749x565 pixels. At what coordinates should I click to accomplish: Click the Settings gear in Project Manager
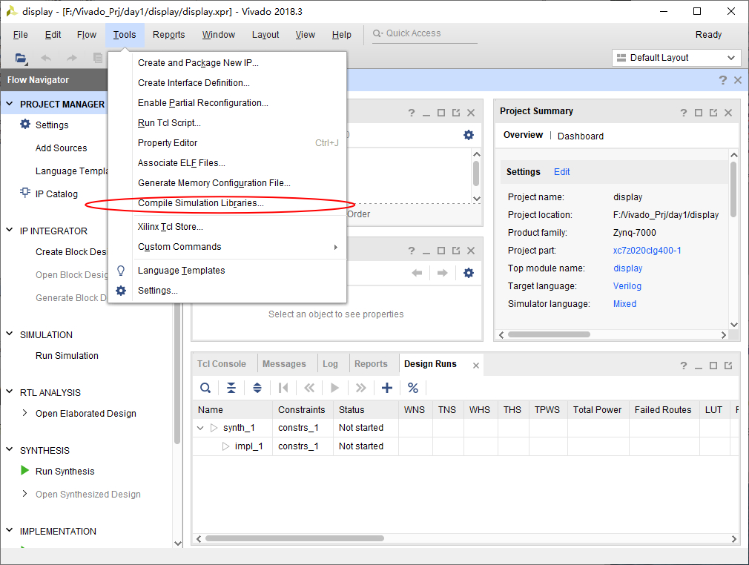(x=24, y=124)
